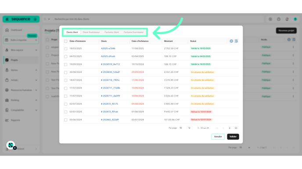Open column filter icon beside modal gear
Image resolution: width=302 pixels, height=169 pixels.
(236, 41)
